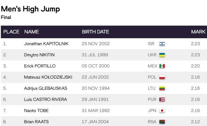Viewport: 207px width, 126px height.
Task: Click the South Africa flag icon
Action: point(162,122)
